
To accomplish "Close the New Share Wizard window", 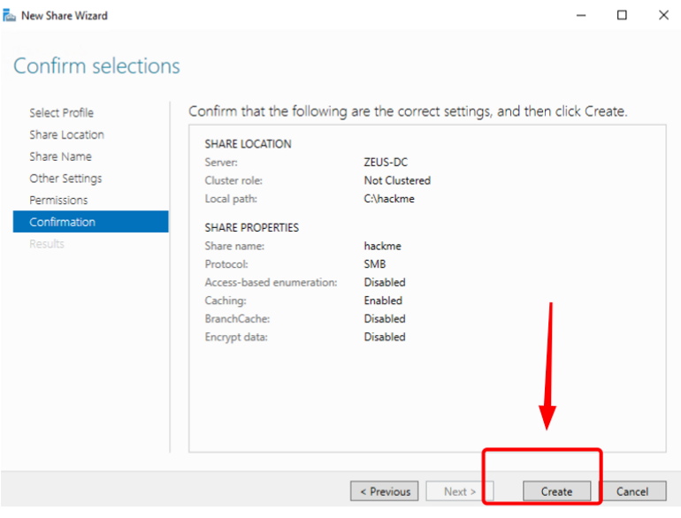I will 663,15.
